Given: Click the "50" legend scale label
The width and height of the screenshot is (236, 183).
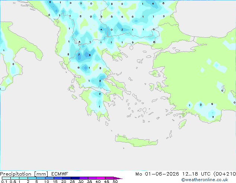Looking at the screenshot, I should pos(115,182).
